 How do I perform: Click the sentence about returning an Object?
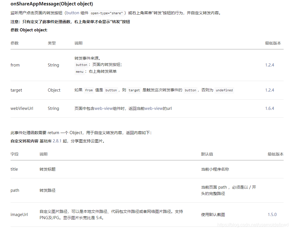pyautogui.click(x=81, y=133)
